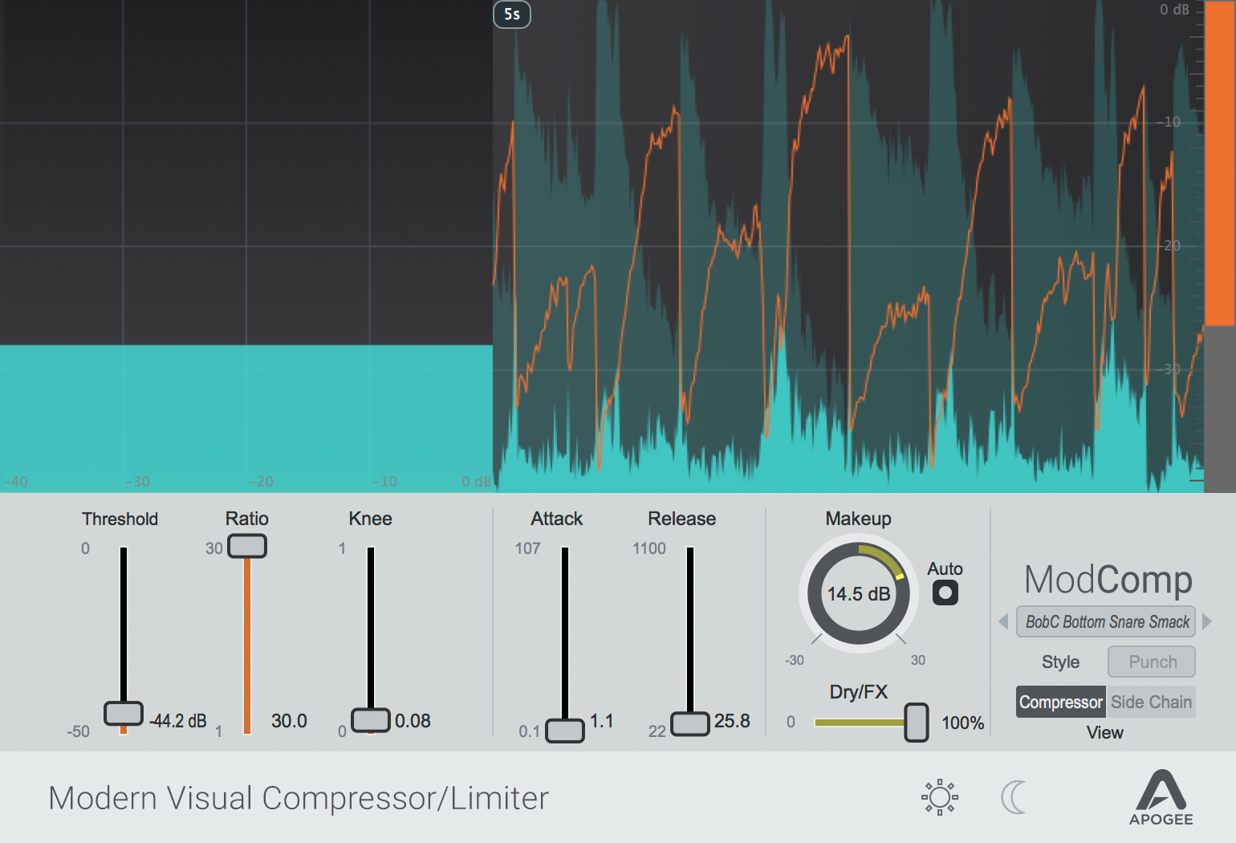The width and height of the screenshot is (1236, 843).
Task: Go to previous preset arrow
Action: pos(1003,621)
